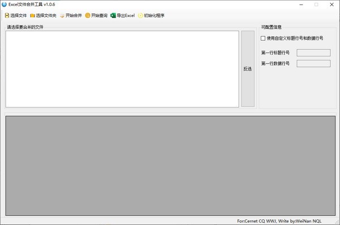Click the 可配置信息 group label

(x=271, y=27)
